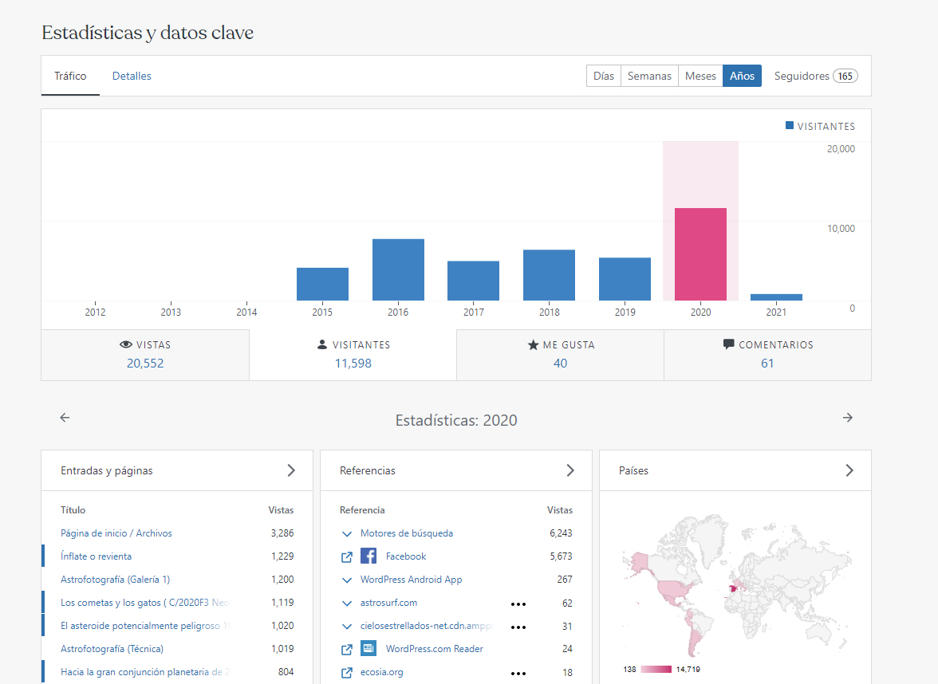Expand WordPress Android App referrer
The width and height of the screenshot is (938, 684).
(x=347, y=580)
